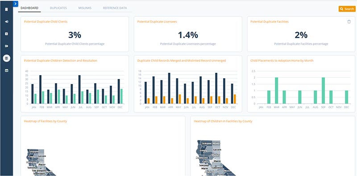357x176 pixels.
Task: Open the columns layout sidebar icon
Action: (x=7, y=71)
